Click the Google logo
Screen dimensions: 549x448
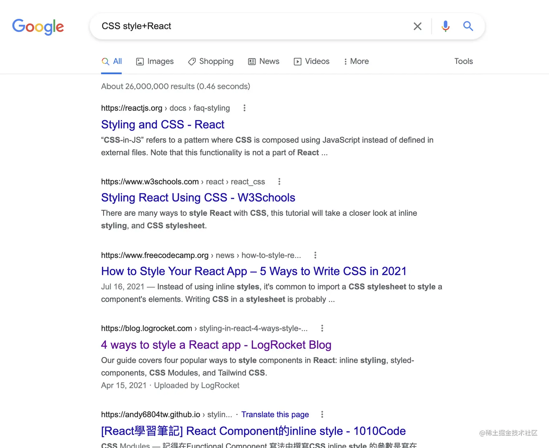click(38, 27)
